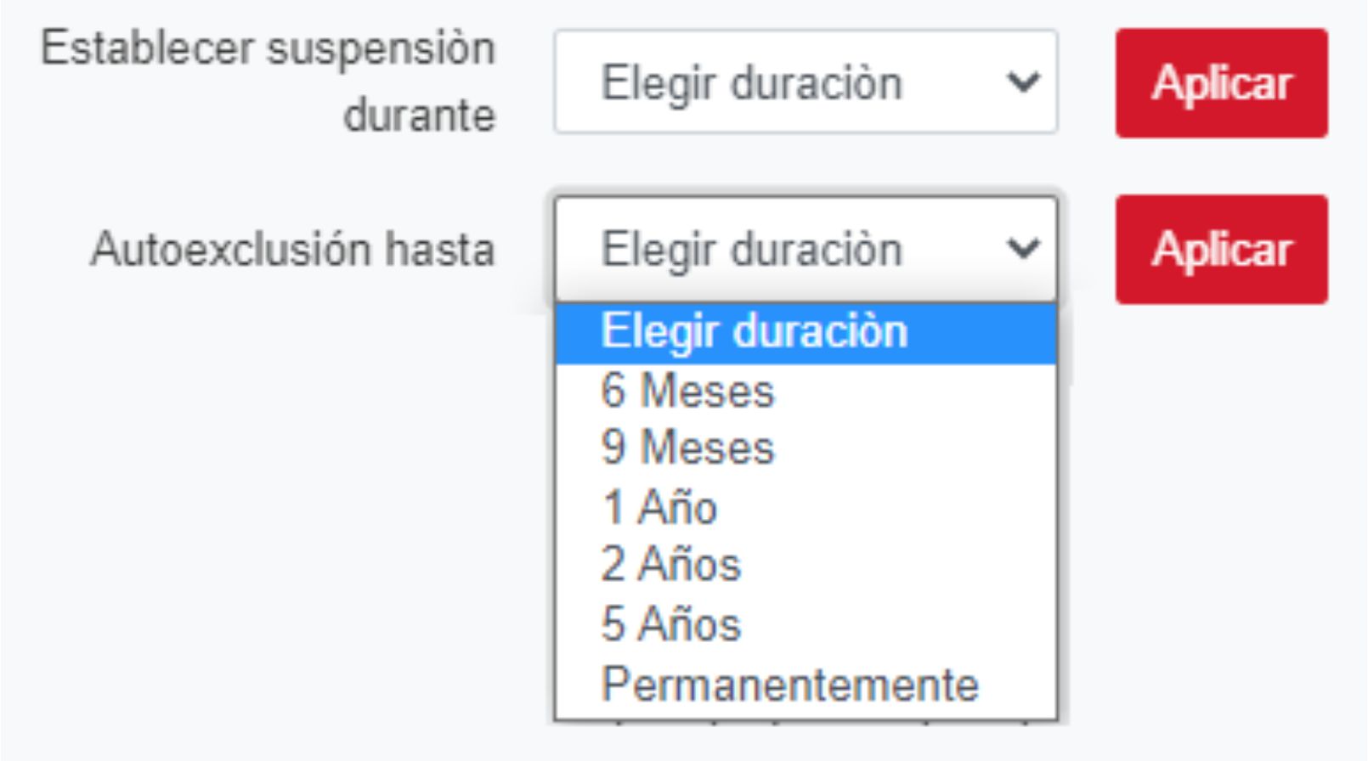Image resolution: width=1368 pixels, height=761 pixels.
Task: Click inside the suspension duration combo box
Action: pos(765,82)
